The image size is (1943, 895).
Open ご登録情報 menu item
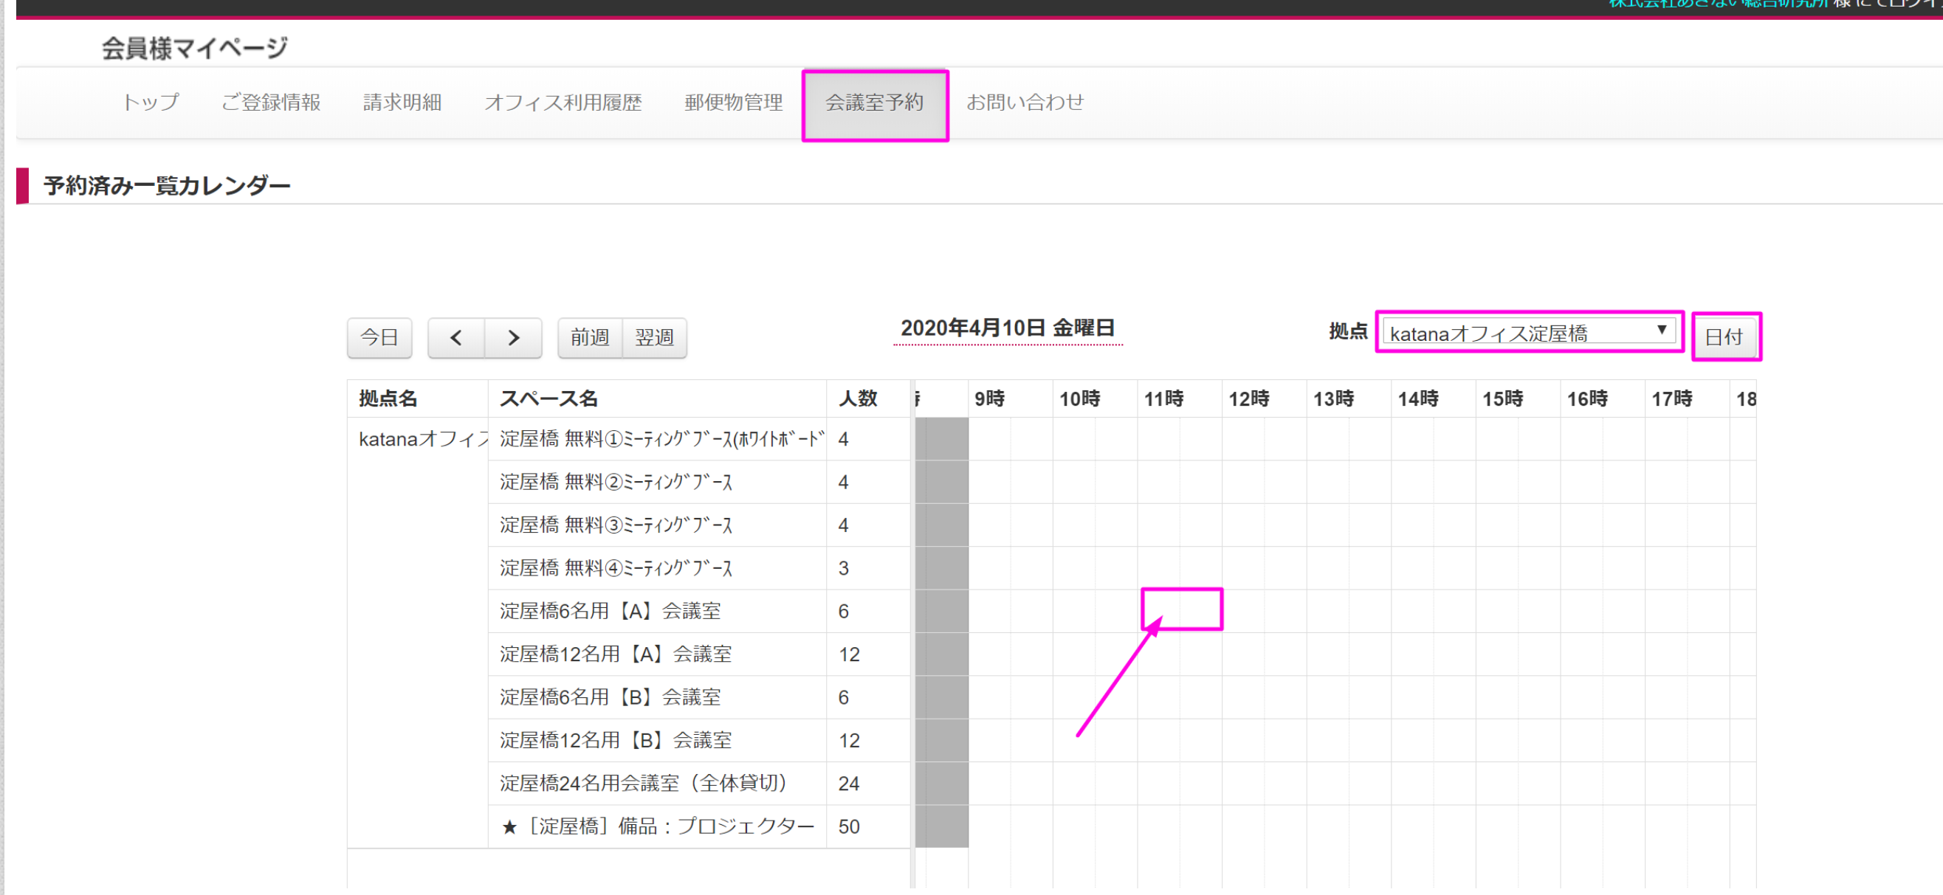point(271,103)
